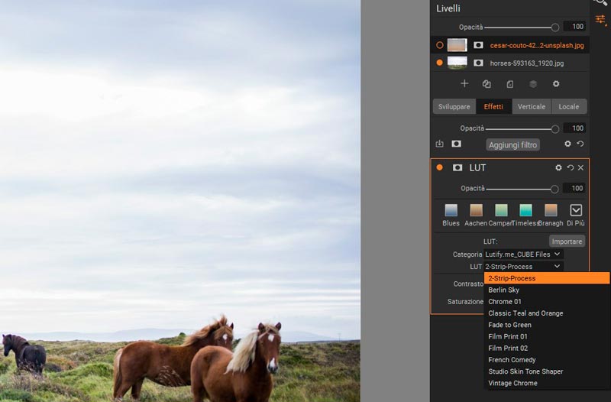The image size is (611, 402).
Task: Switch to the Sviluppare tab
Action: point(454,106)
